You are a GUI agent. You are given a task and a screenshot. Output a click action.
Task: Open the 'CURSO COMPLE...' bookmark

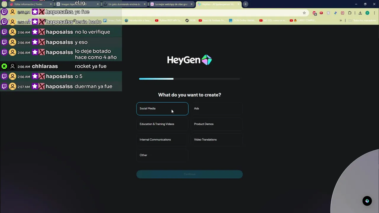303,21
